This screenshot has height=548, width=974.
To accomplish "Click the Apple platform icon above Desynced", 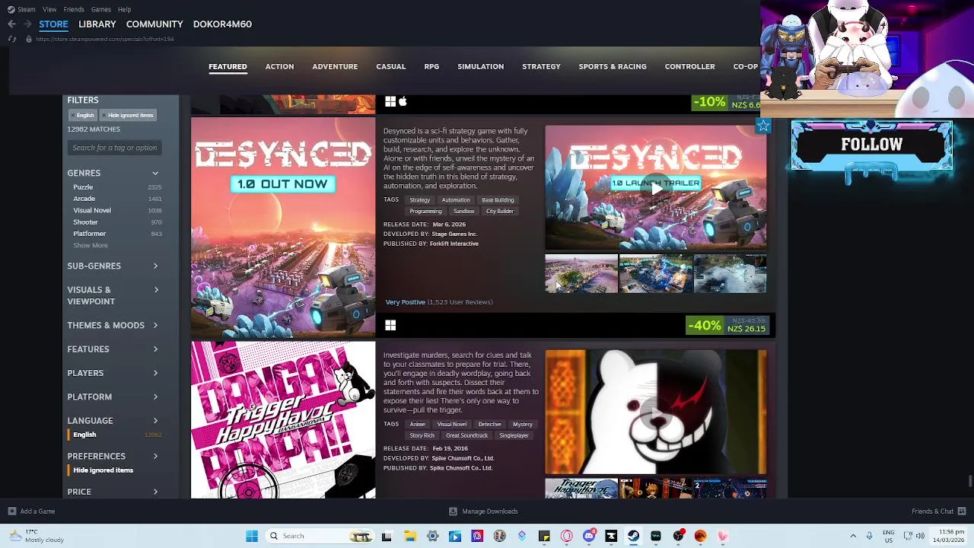I will (x=403, y=101).
